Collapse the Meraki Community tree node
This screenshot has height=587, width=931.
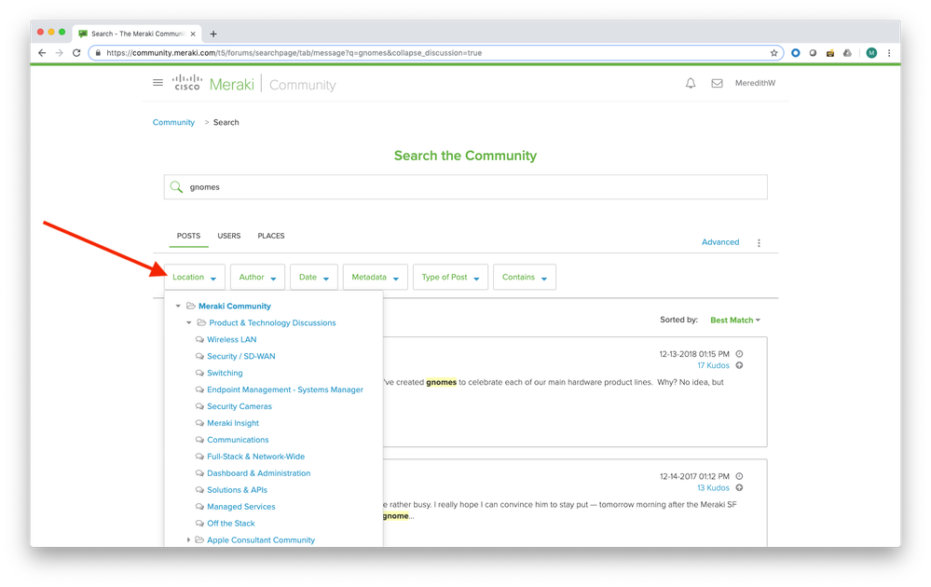coord(178,307)
